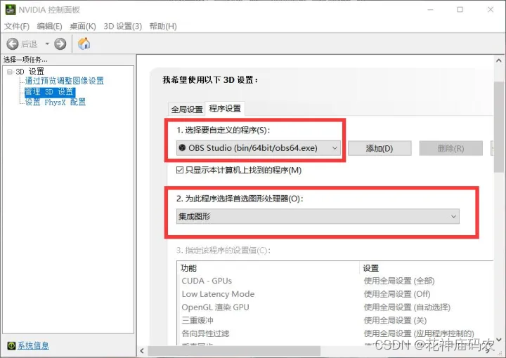Click the system information icon

tap(11, 346)
